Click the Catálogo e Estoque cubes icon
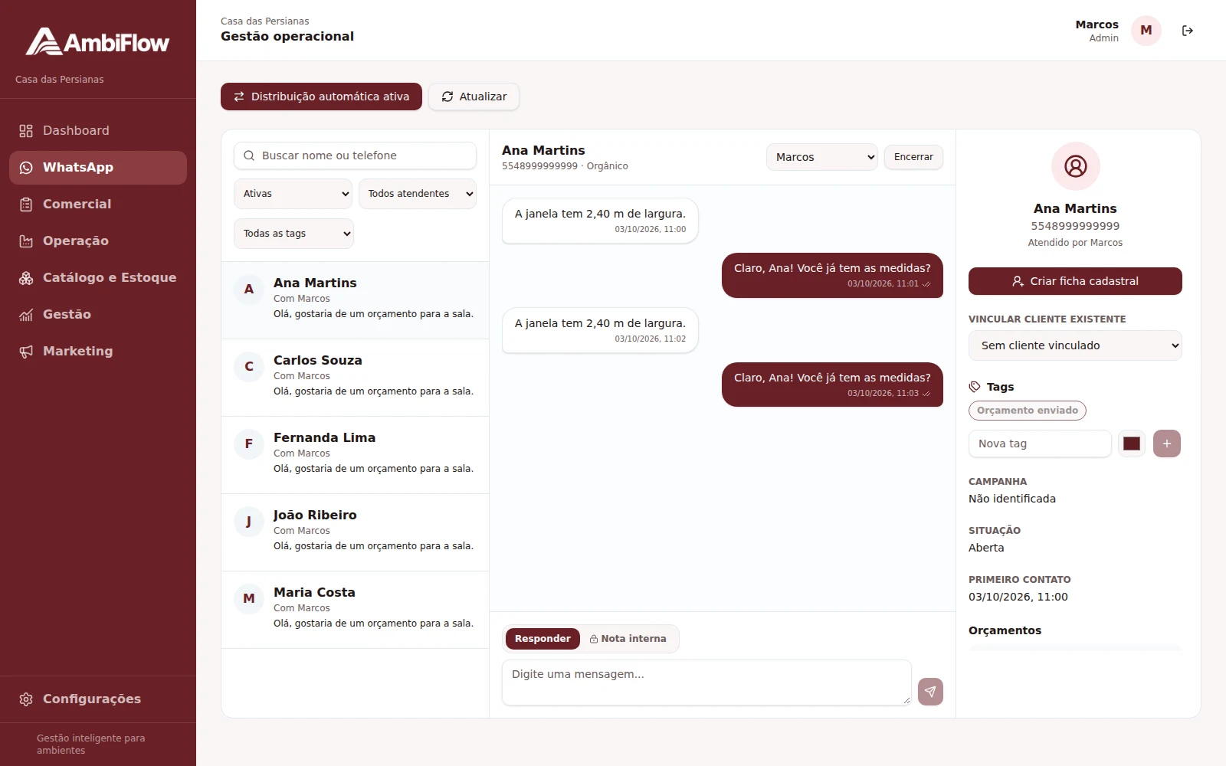Viewport: 1226px width, 766px height. coord(26,278)
